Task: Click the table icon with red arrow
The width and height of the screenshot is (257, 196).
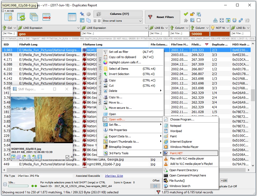Action: [47, 17]
